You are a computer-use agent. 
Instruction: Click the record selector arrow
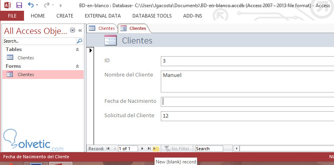pyautogui.click(x=91, y=50)
